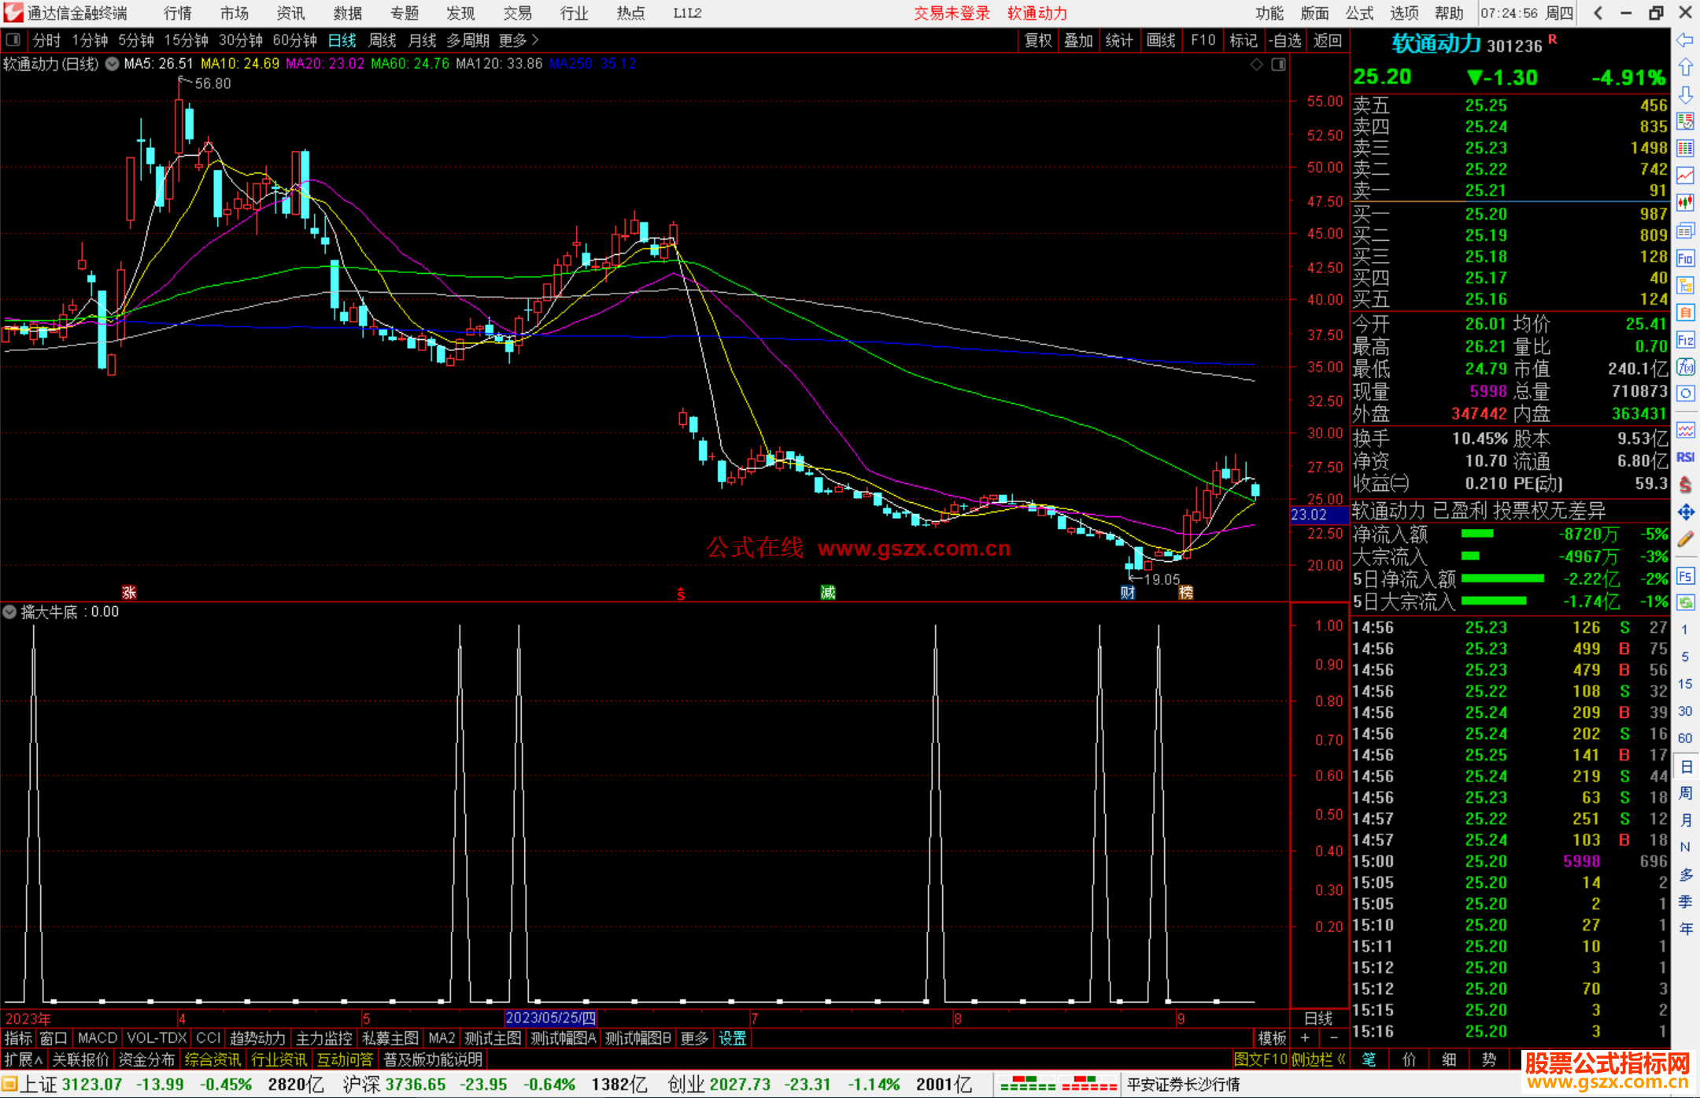
Task: Open the 行情 menu
Action: point(177,13)
